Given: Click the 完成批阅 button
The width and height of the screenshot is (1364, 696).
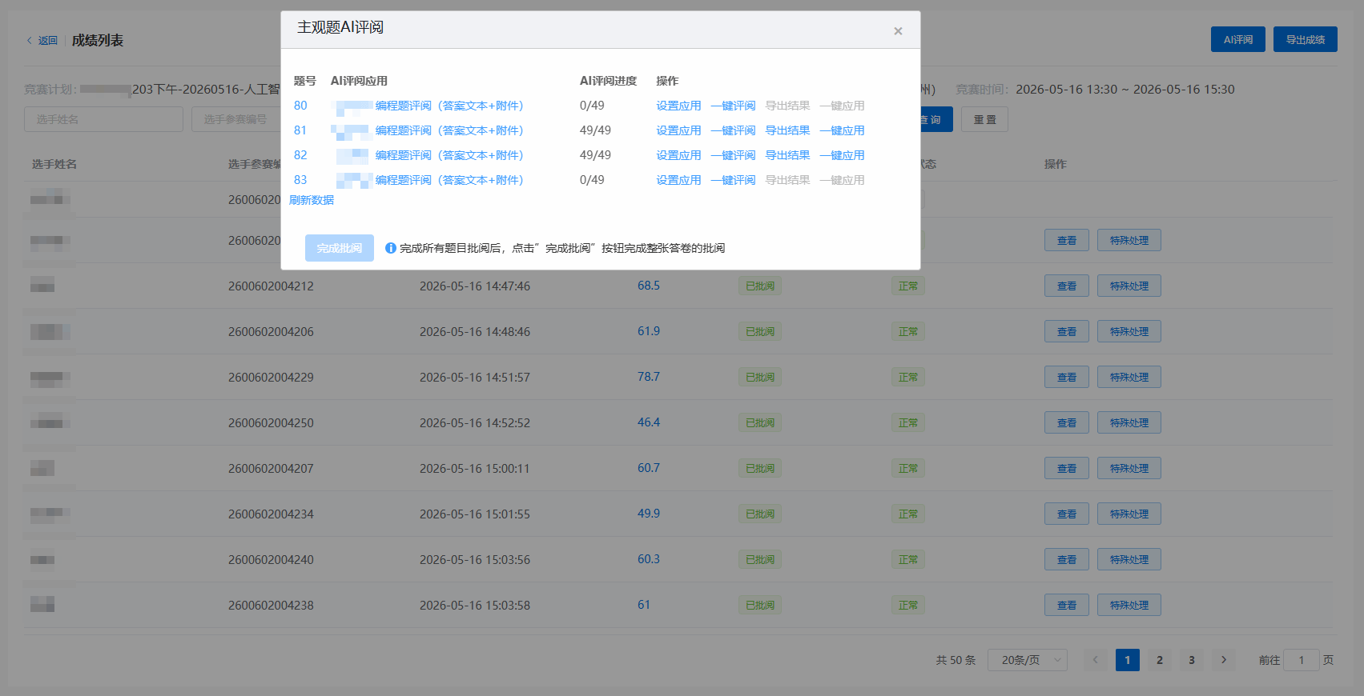Looking at the screenshot, I should tap(340, 248).
